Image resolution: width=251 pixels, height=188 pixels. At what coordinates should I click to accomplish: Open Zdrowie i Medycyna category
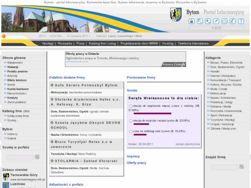point(223,129)
